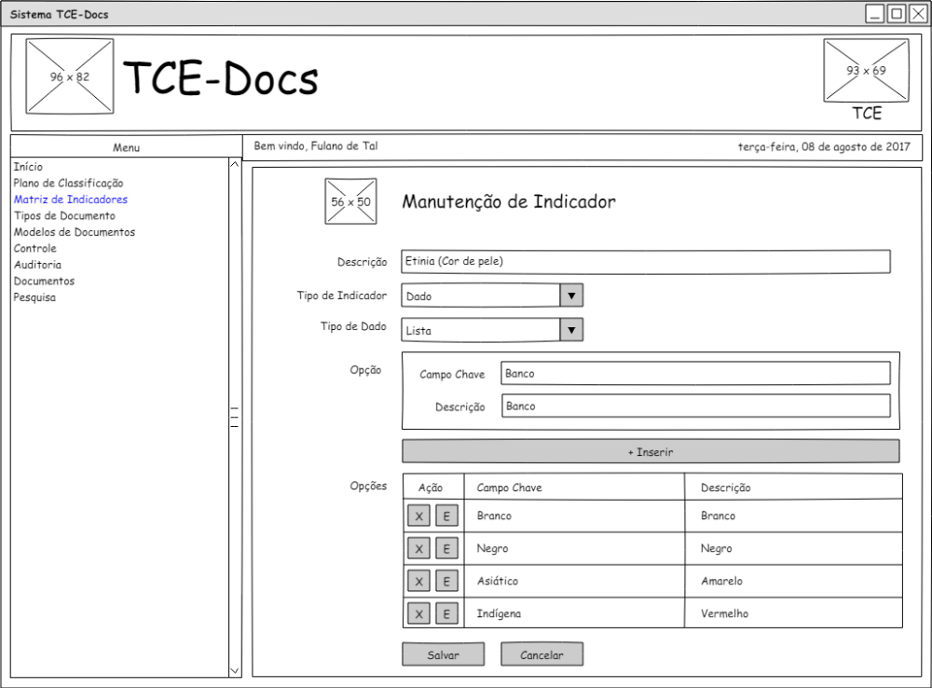The height and width of the screenshot is (688, 932).
Task: Click the TCE logo image placeholder
Action: click(x=866, y=71)
